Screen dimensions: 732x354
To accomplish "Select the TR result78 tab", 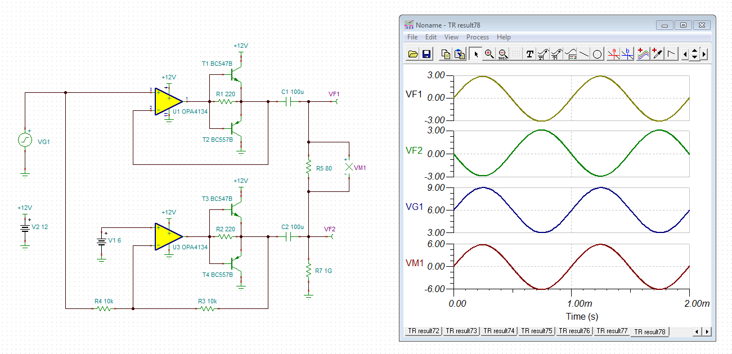I will pyautogui.click(x=650, y=331).
